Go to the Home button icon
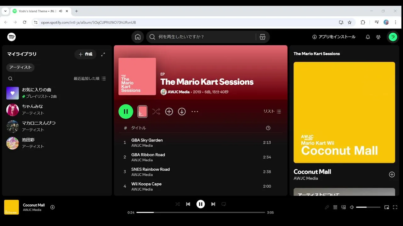The image size is (403, 226). point(138,37)
